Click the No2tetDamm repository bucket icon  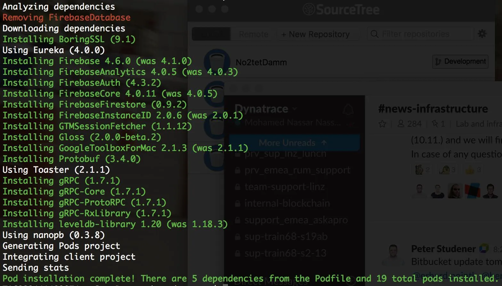pyautogui.click(x=217, y=62)
